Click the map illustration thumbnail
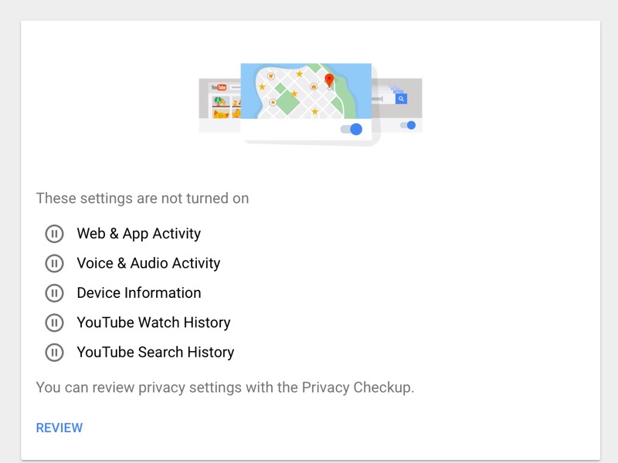Screen dimensions: 618x463 [306, 91]
